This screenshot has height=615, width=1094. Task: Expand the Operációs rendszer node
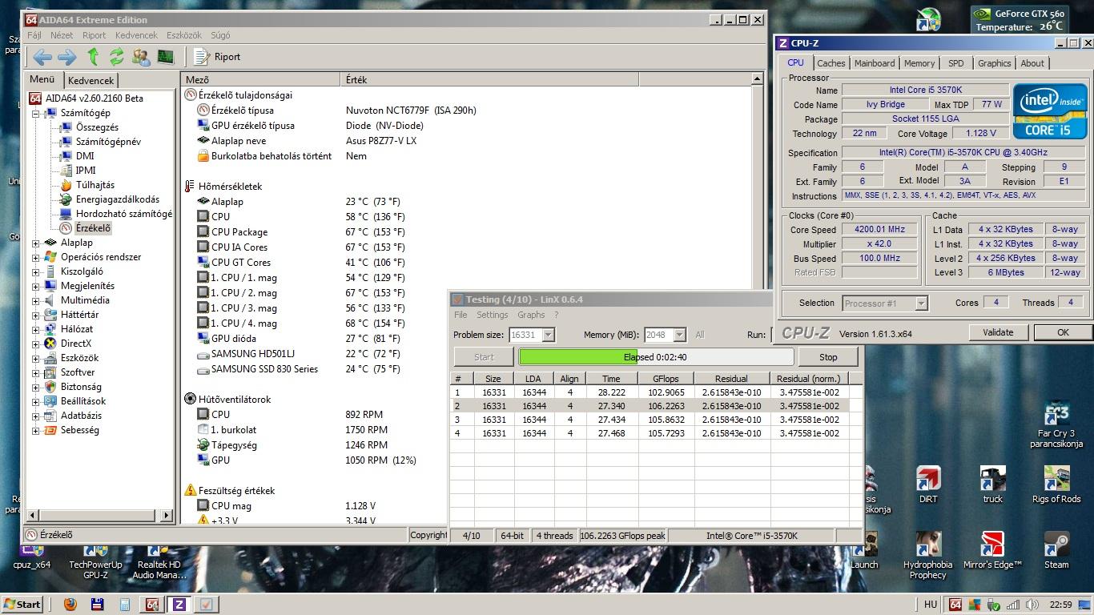pyautogui.click(x=36, y=258)
